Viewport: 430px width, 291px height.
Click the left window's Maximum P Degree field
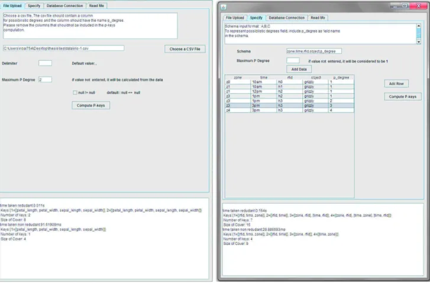tap(46, 80)
